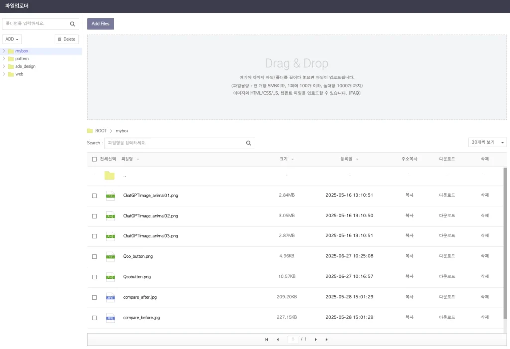Check the box for Qoobutton.png
This screenshot has width=510, height=349.
pyautogui.click(x=94, y=277)
